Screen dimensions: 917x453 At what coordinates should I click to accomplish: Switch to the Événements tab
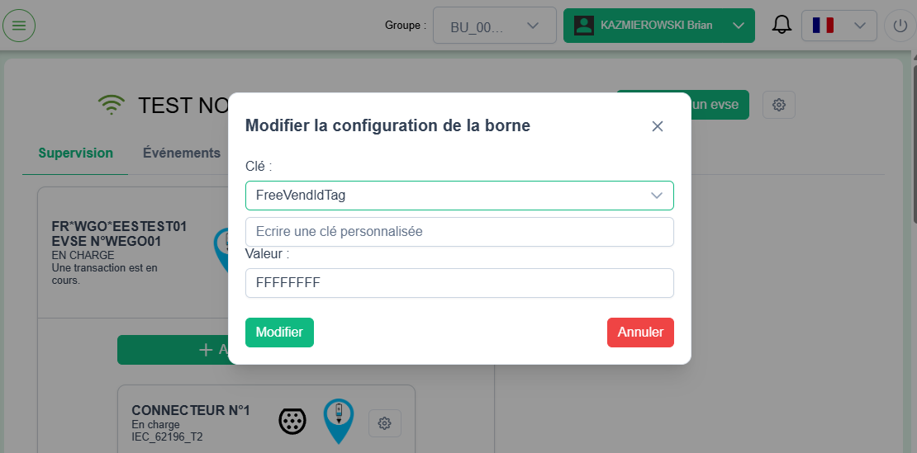click(182, 153)
